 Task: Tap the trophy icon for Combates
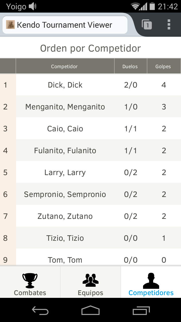tap(30, 281)
